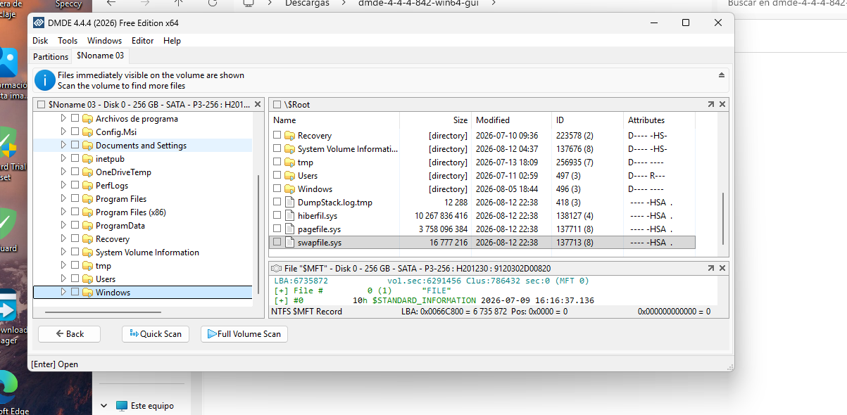Open the Tools menu
Image resolution: width=847 pixels, height=415 pixels.
pyautogui.click(x=68, y=41)
